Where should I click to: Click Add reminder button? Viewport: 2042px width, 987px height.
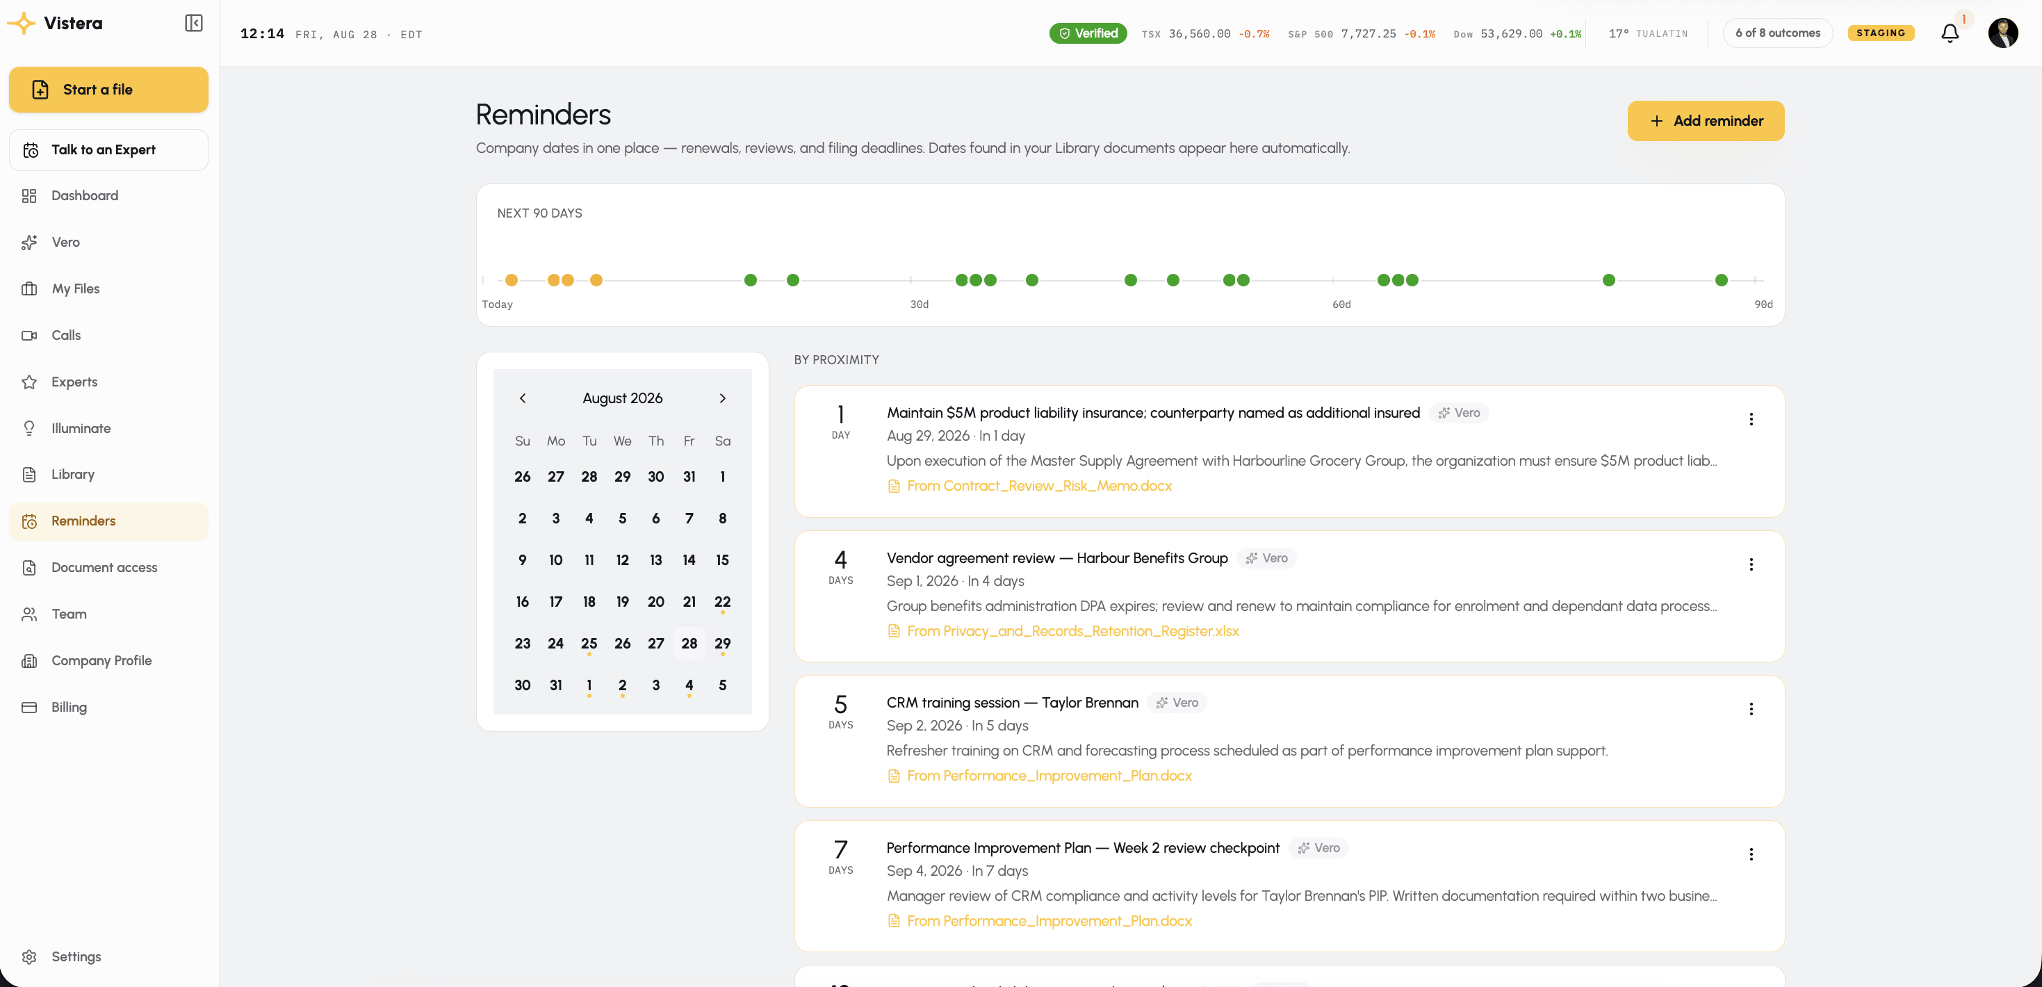click(1706, 120)
